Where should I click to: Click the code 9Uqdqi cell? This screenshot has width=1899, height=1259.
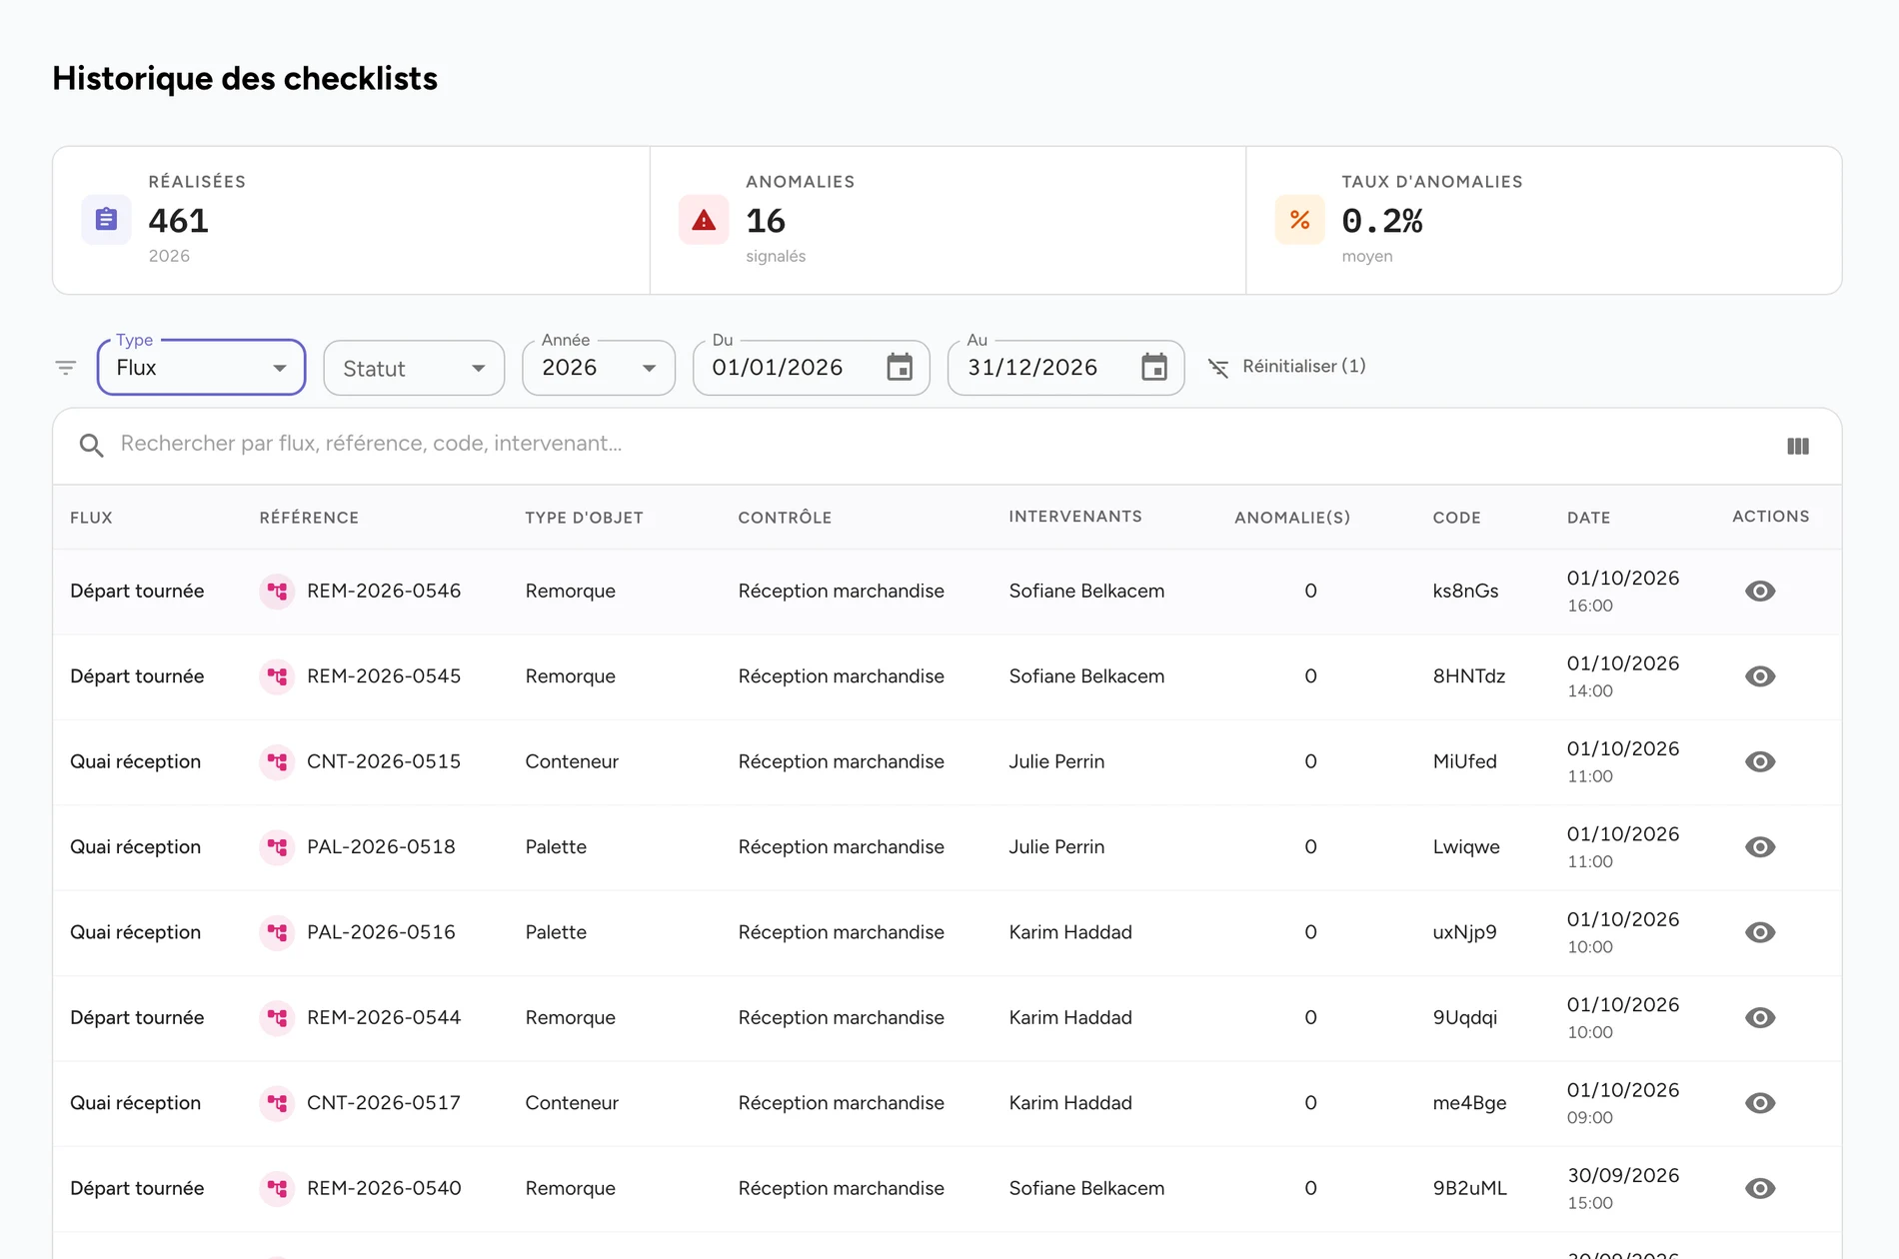pyautogui.click(x=1464, y=1018)
